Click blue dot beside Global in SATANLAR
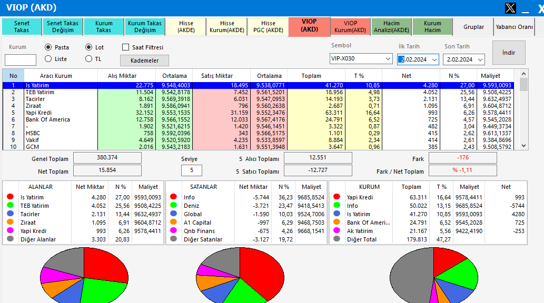Image resolution: width=544 pixels, height=303 pixels. [x=173, y=214]
